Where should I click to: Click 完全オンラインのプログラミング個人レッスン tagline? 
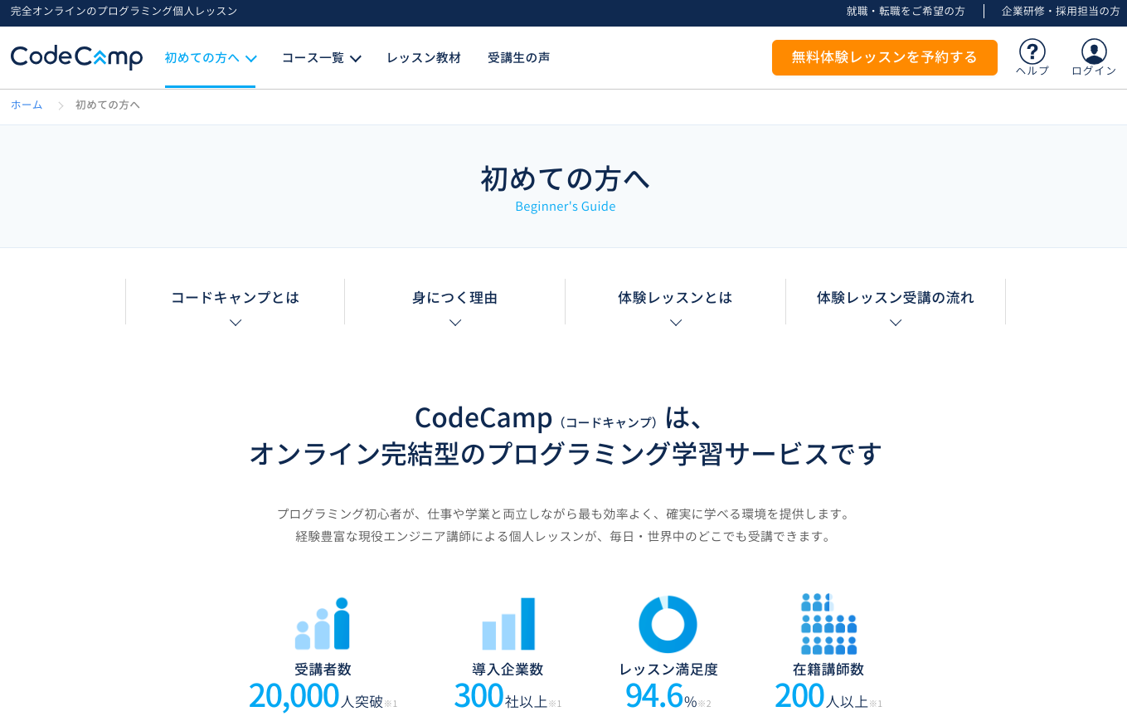(124, 12)
